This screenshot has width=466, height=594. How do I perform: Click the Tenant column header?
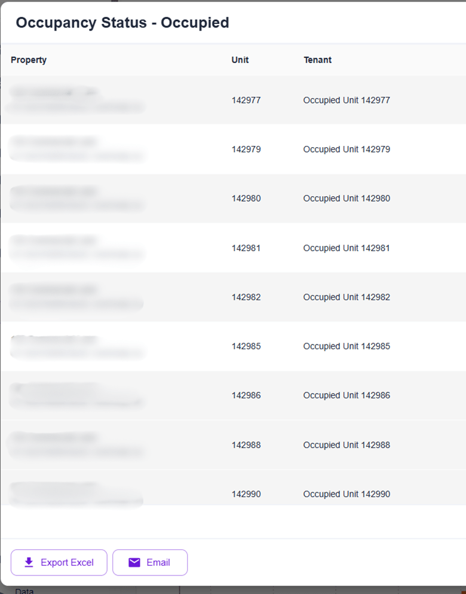tap(317, 60)
